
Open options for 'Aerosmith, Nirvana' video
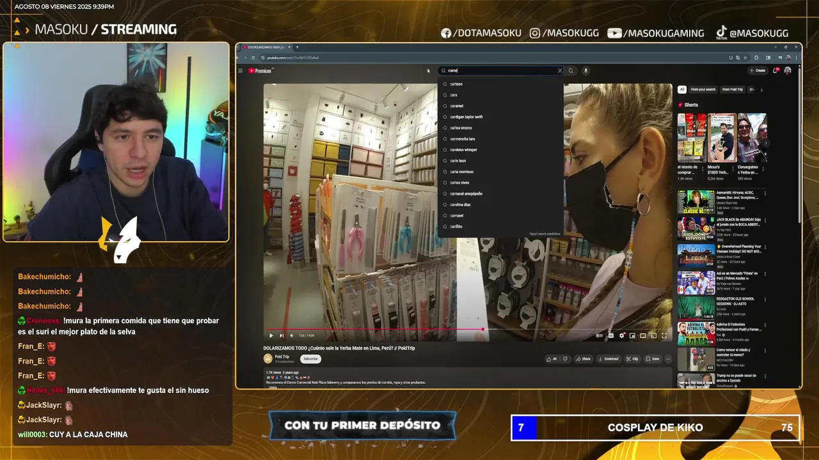[765, 194]
